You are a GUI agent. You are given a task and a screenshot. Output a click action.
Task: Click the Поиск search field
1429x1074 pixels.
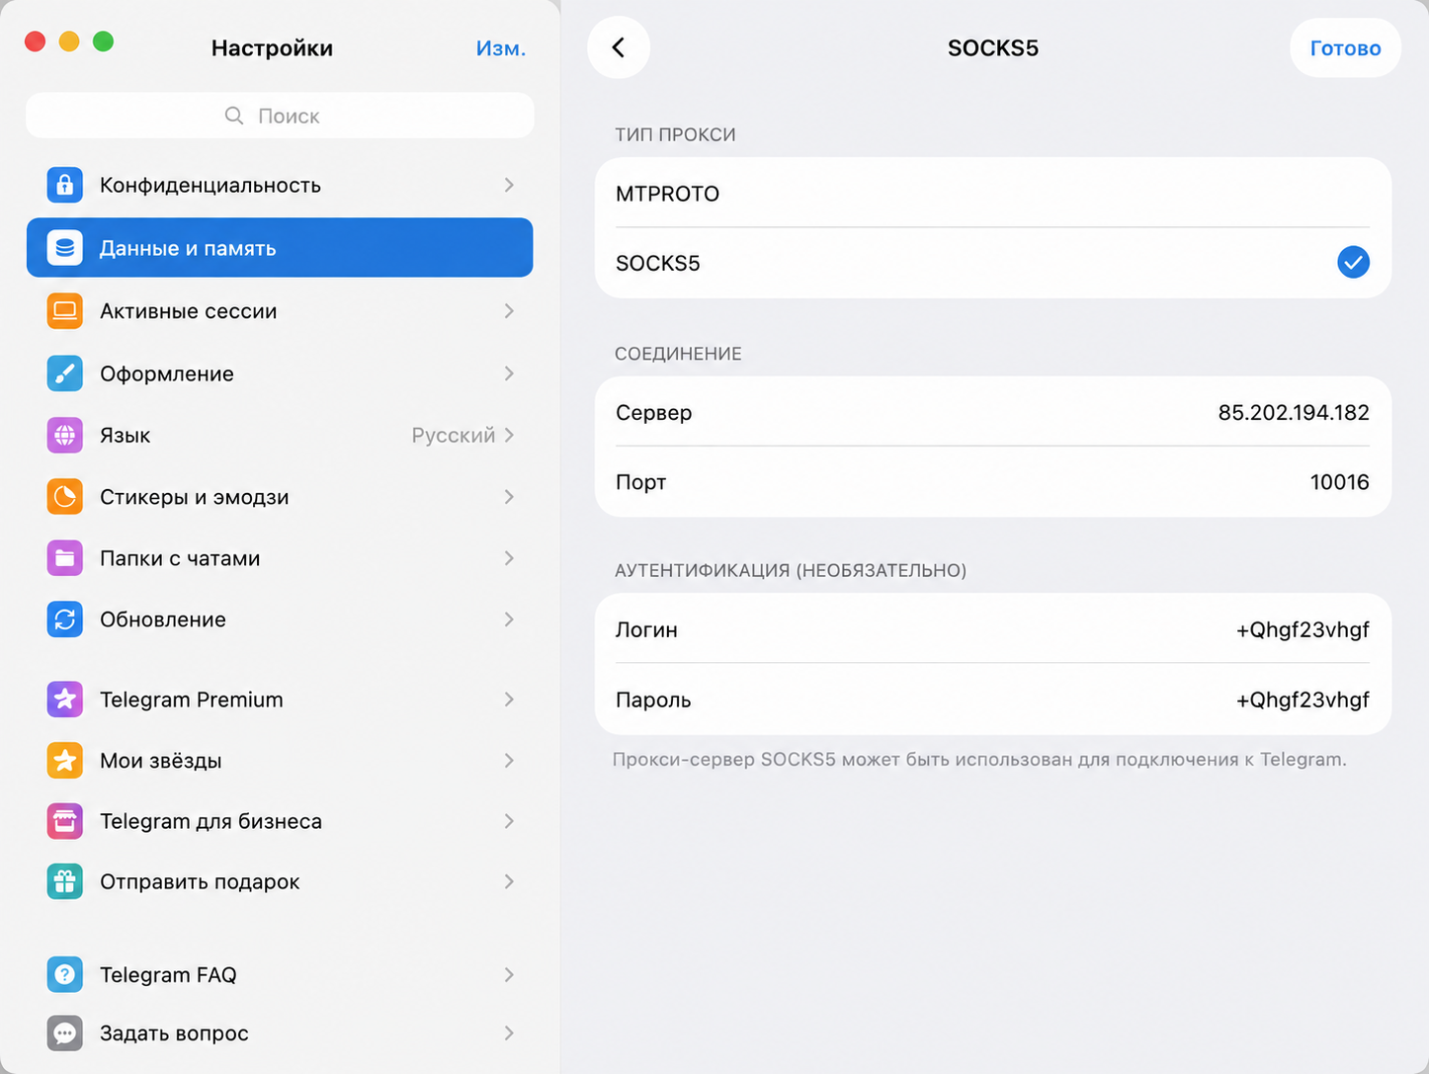(x=280, y=116)
